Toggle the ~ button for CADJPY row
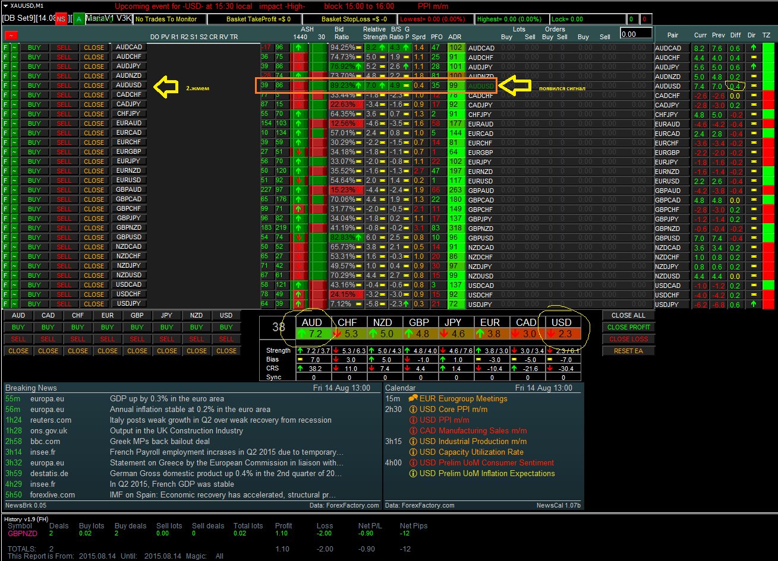This screenshot has height=561, width=778. (x=15, y=104)
